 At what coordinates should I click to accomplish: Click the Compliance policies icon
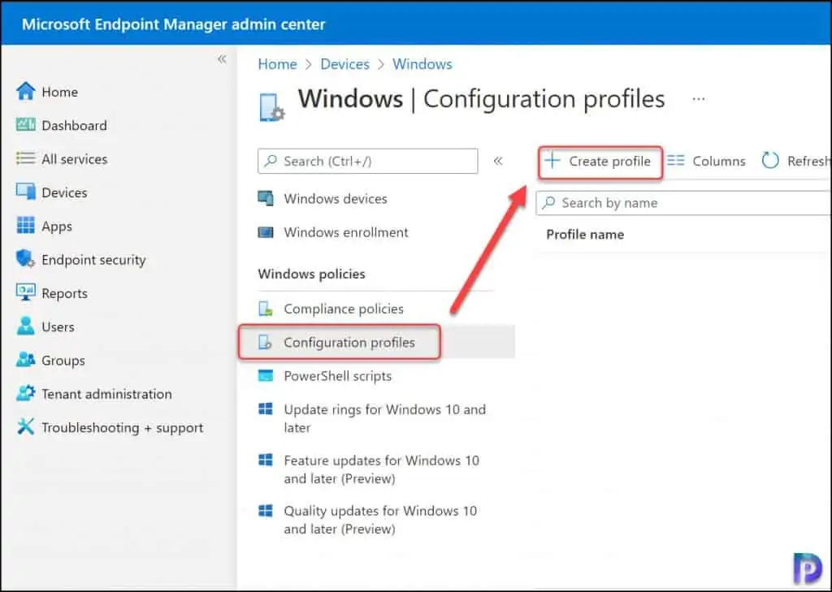266,309
